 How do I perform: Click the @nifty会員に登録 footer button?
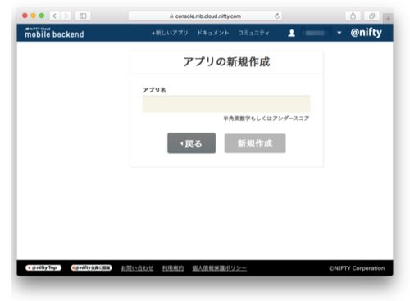click(91, 267)
